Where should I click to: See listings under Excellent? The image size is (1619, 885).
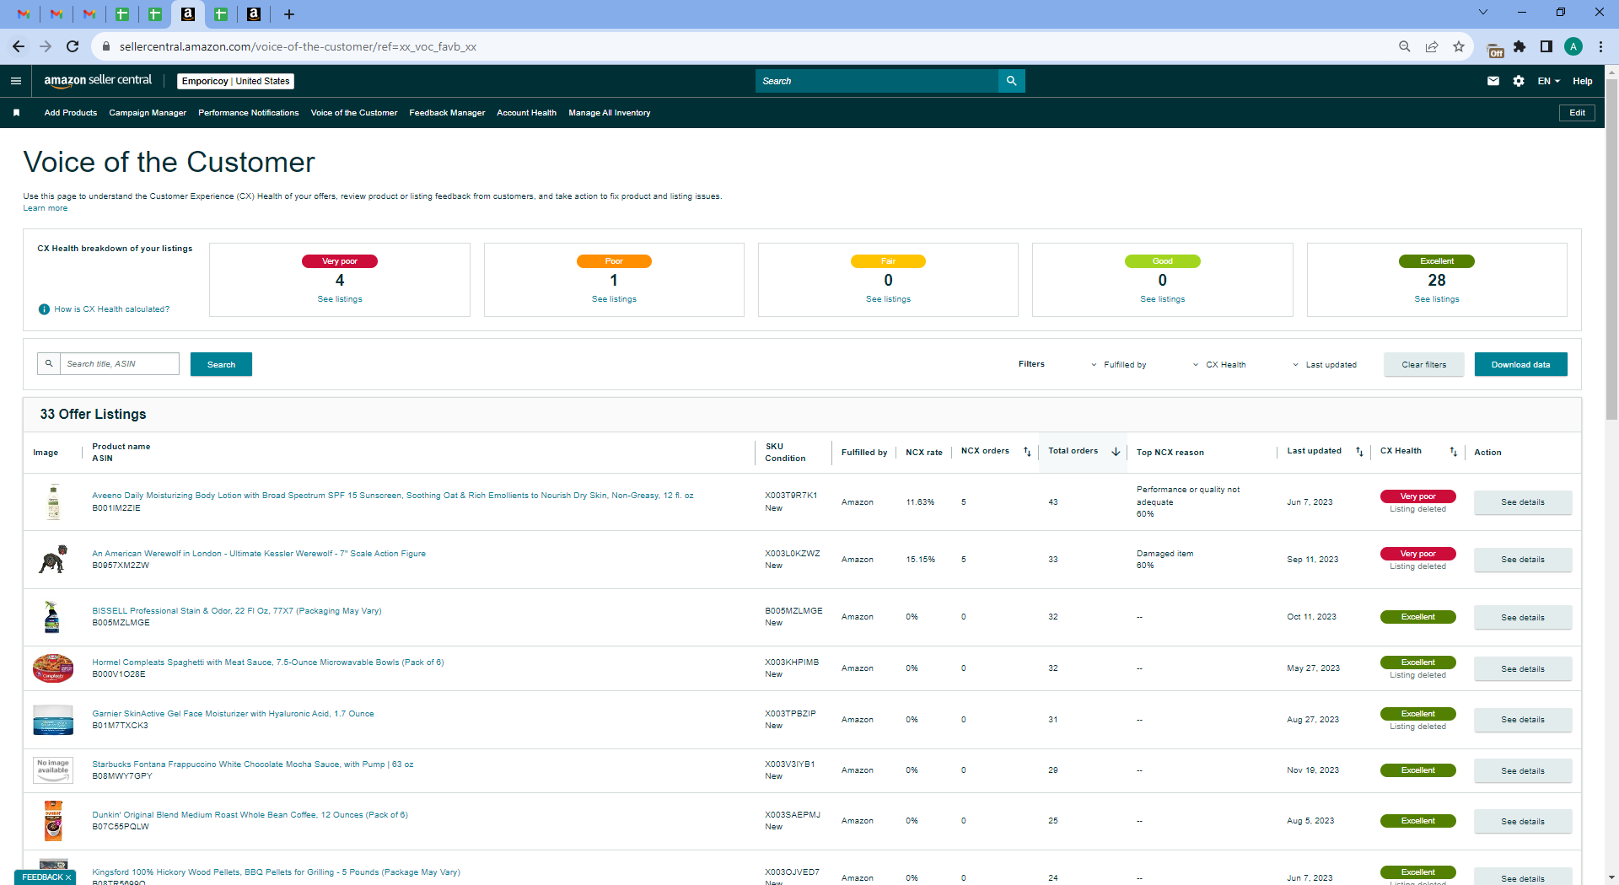[x=1437, y=299]
